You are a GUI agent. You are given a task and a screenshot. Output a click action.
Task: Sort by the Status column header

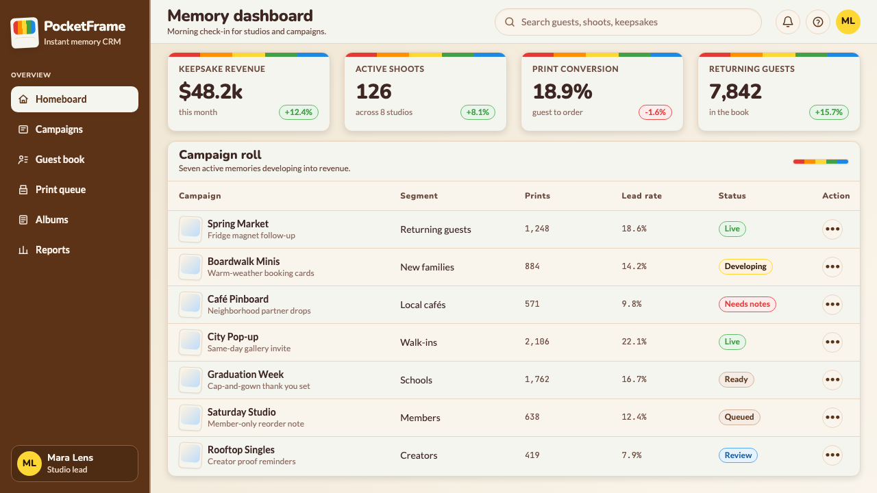click(732, 196)
